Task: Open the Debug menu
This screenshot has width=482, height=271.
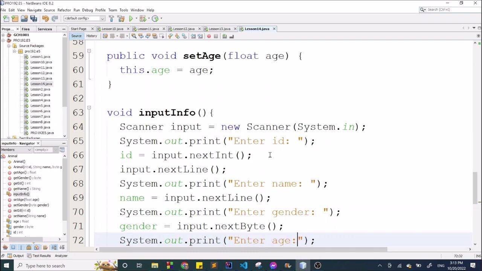Action: (87, 10)
